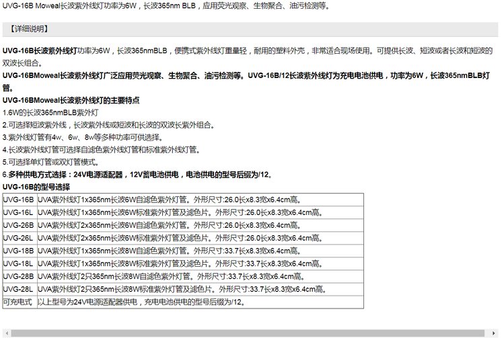Click the 可充电式 table cell
Image resolution: width=504 pixels, height=338 pixels.
[18, 302]
